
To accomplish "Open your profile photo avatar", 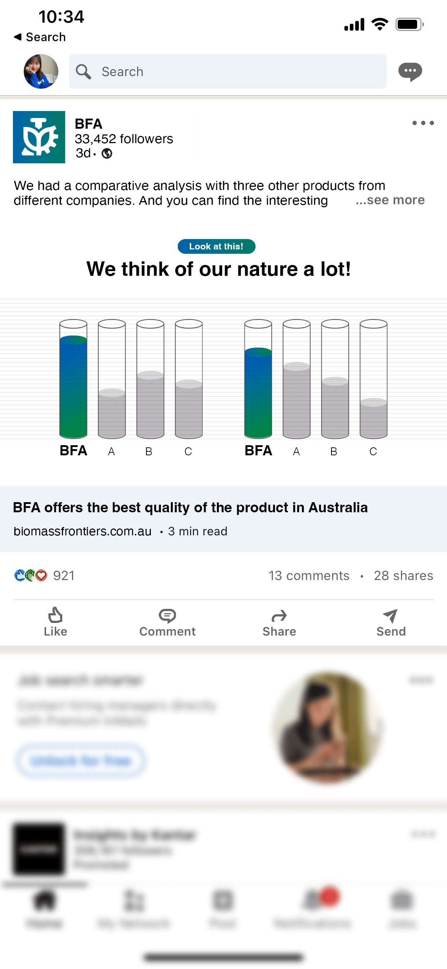I will 41,71.
